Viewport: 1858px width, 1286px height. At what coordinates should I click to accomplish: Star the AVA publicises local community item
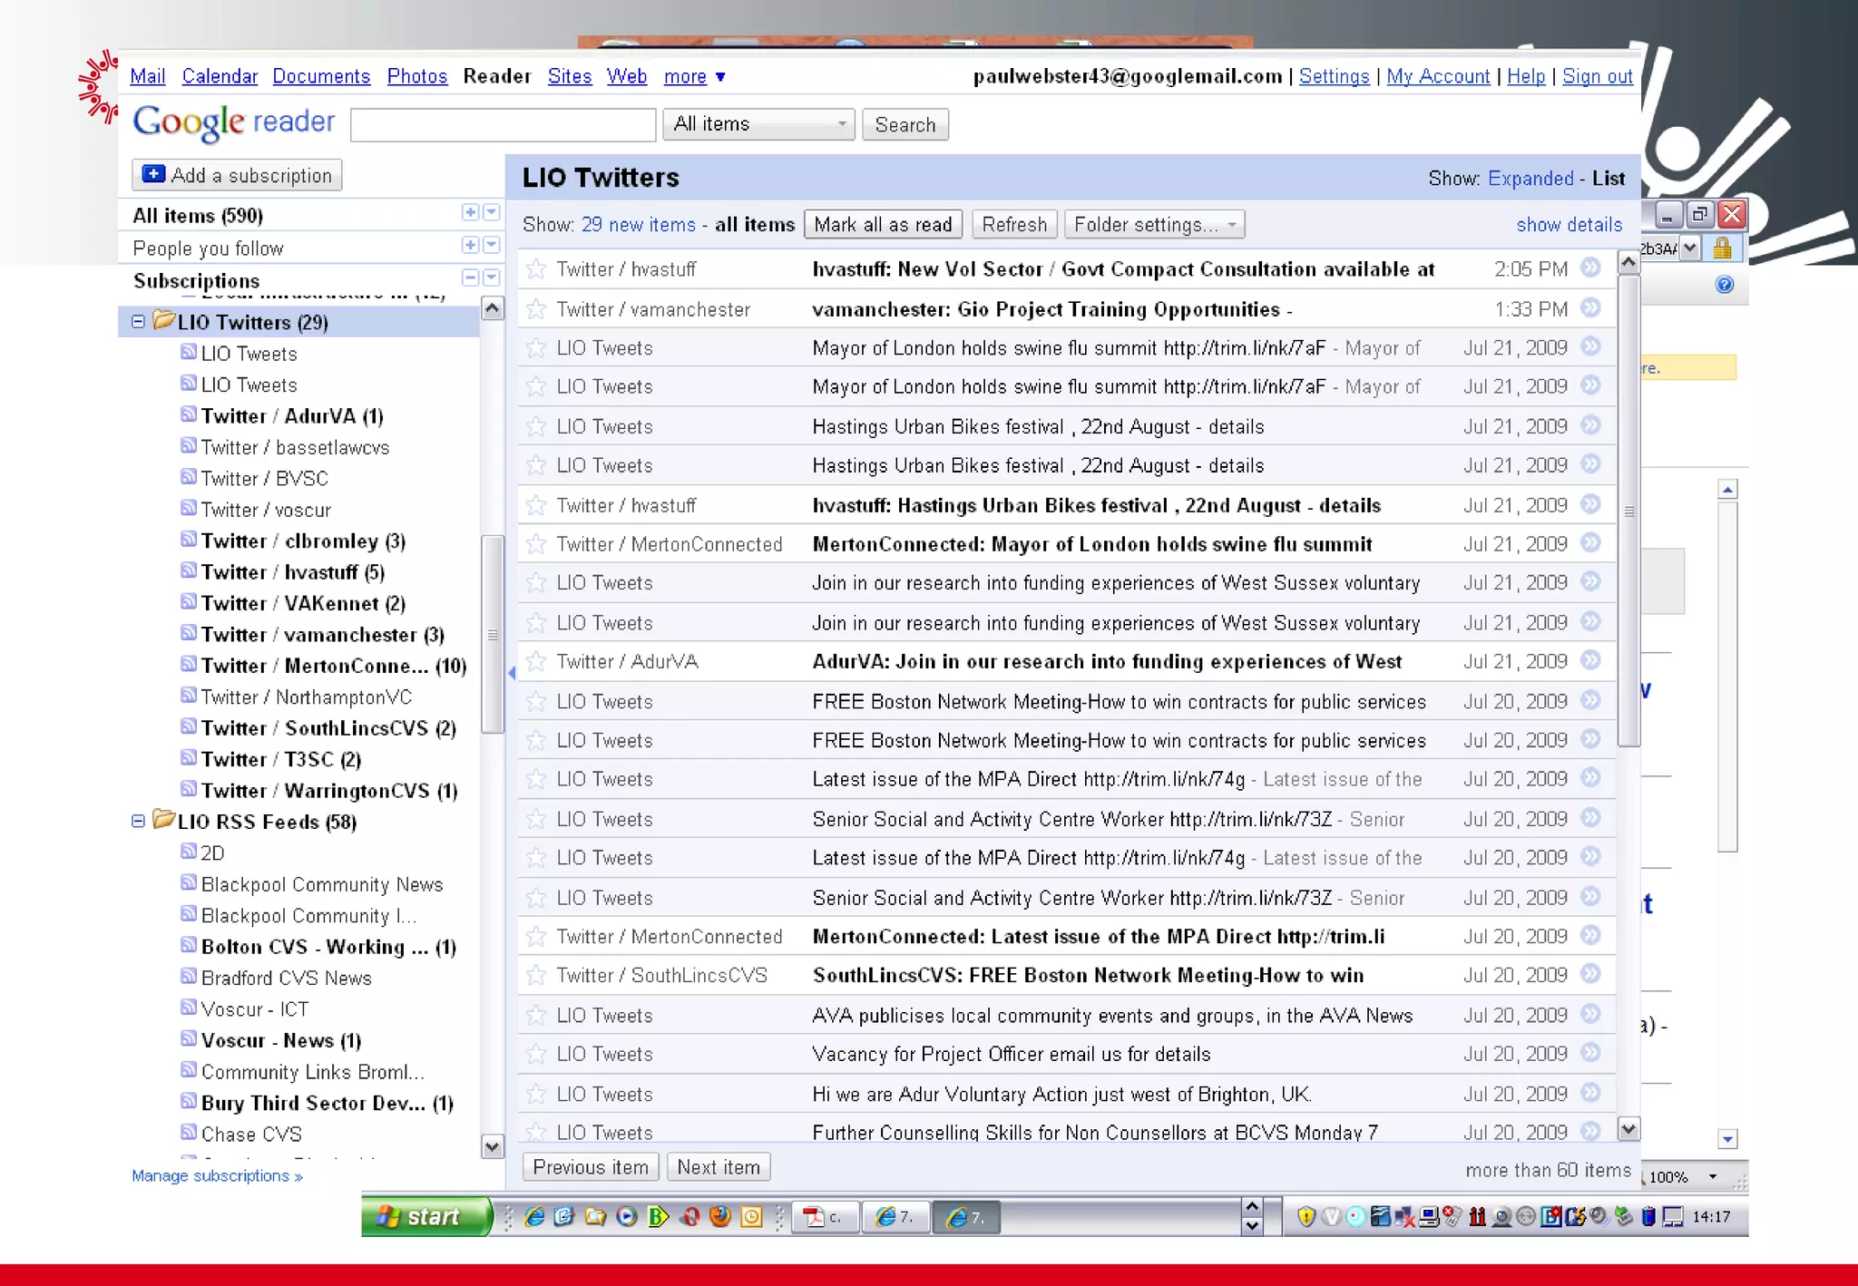536,1015
